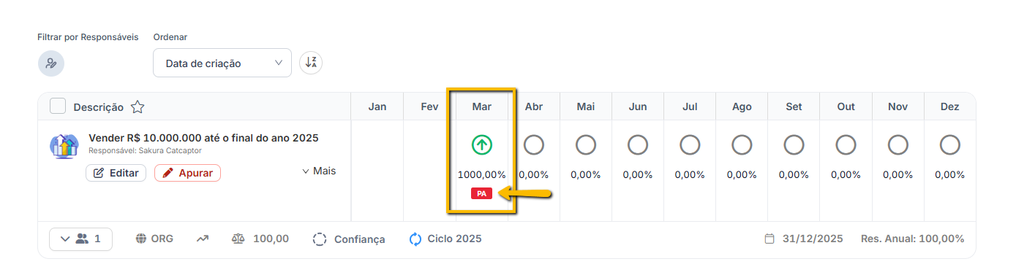Click the Editar button
The height and width of the screenshot is (267, 1016).
[x=116, y=173]
